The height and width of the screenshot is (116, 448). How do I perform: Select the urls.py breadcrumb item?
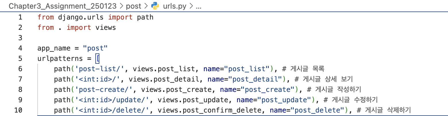[175, 6]
